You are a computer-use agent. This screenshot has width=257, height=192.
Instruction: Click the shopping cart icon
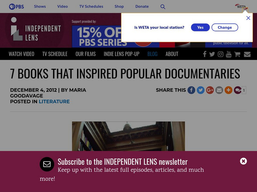click(237, 54)
